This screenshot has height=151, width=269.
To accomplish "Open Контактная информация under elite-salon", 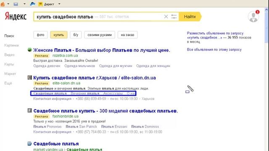I will (52, 99).
